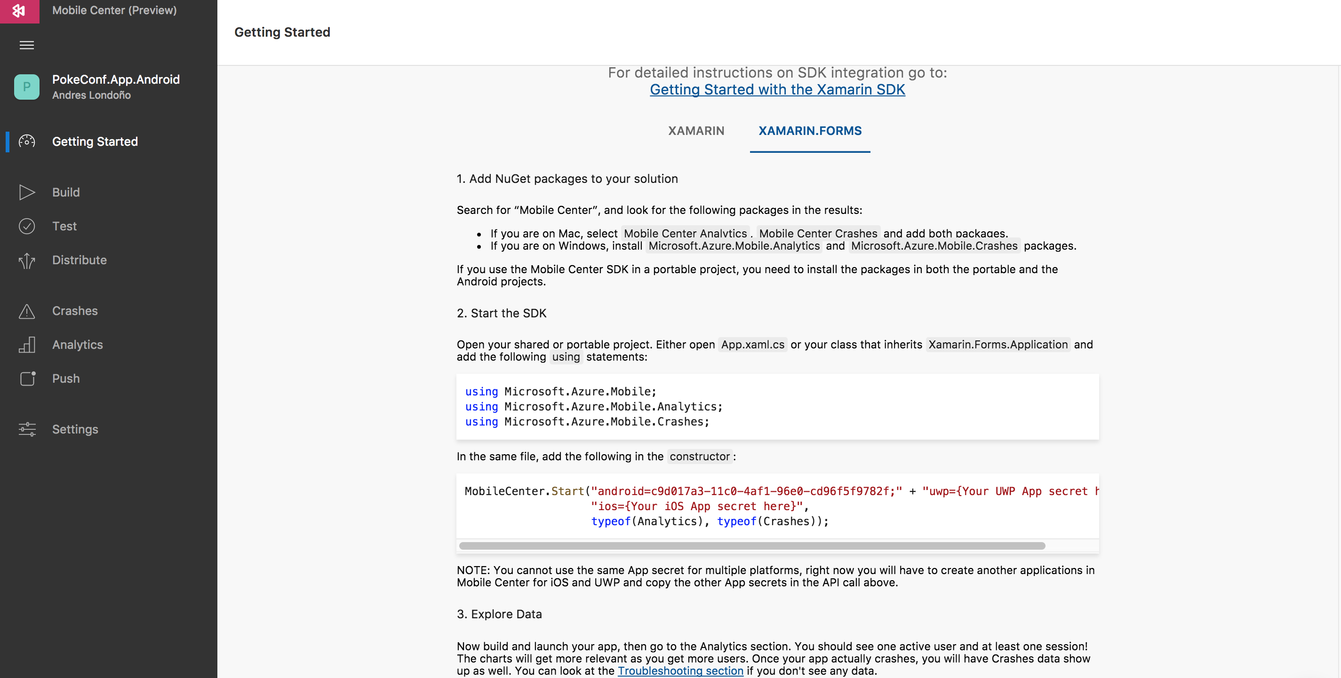1341x678 pixels.
Task: Click the Push notification icon
Action: (x=28, y=378)
